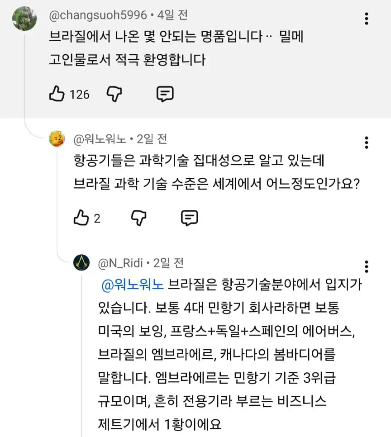Viewport: 391px width, 437px height.
Task: Click the 126 like count
Action: pos(80,95)
